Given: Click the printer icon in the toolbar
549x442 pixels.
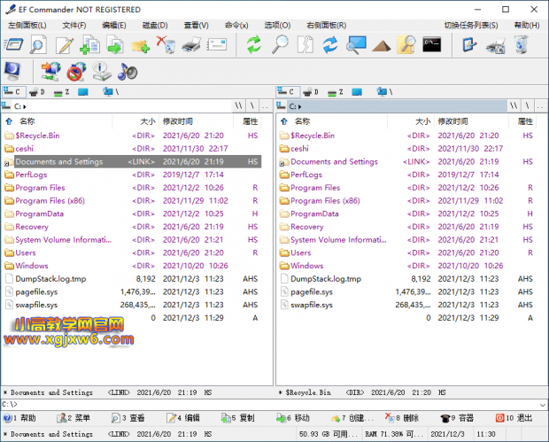Looking at the screenshot, I should click(x=190, y=44).
